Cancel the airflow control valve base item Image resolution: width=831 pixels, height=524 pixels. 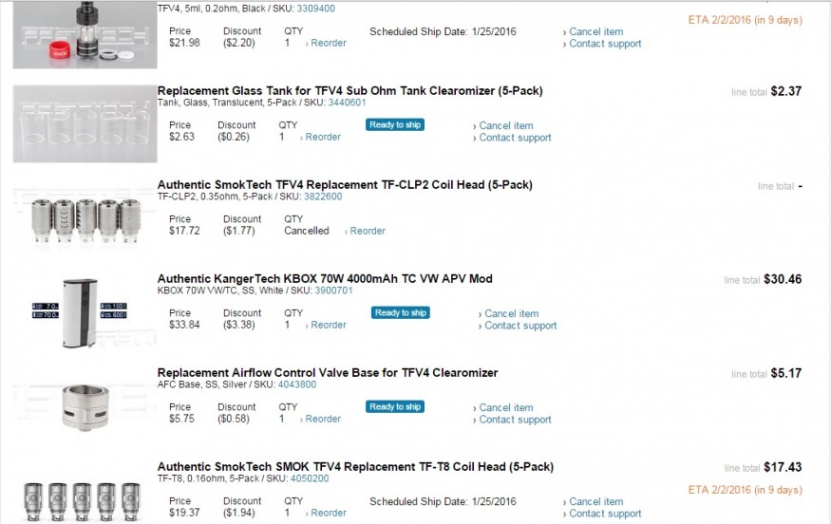click(505, 407)
